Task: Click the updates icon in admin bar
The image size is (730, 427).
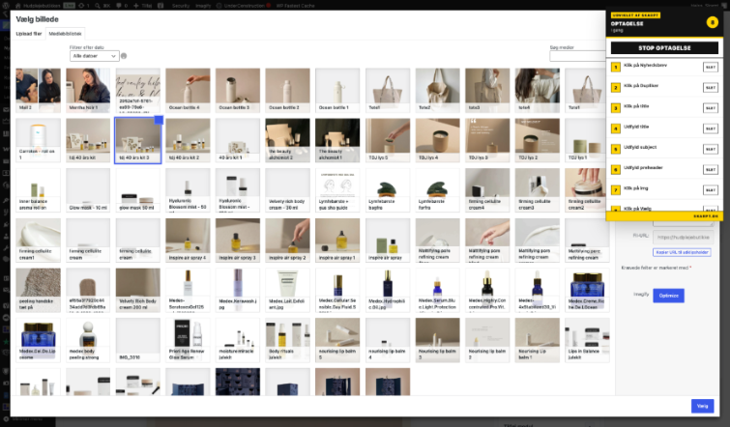Action: point(83,6)
